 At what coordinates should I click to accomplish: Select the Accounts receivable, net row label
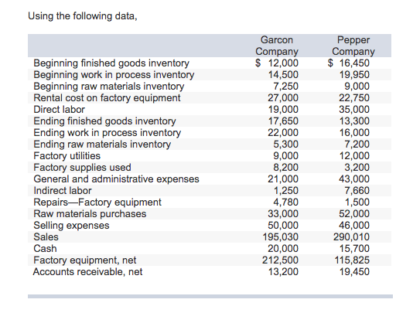click(x=87, y=272)
